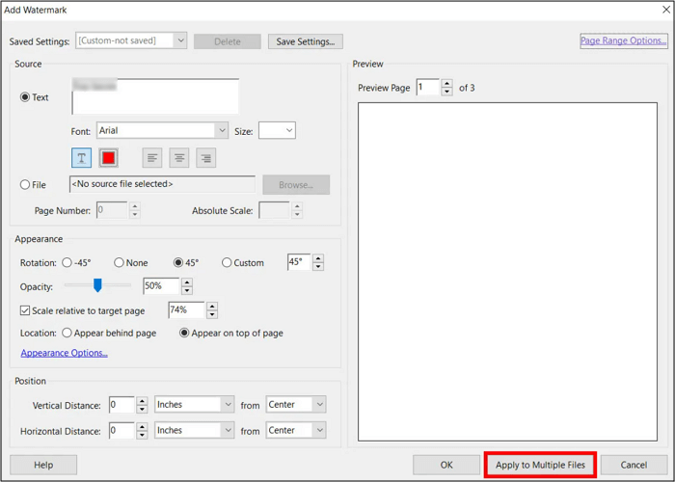This screenshot has height=482, width=675.
Task: Select Appear behind page location
Action: pyautogui.click(x=67, y=333)
